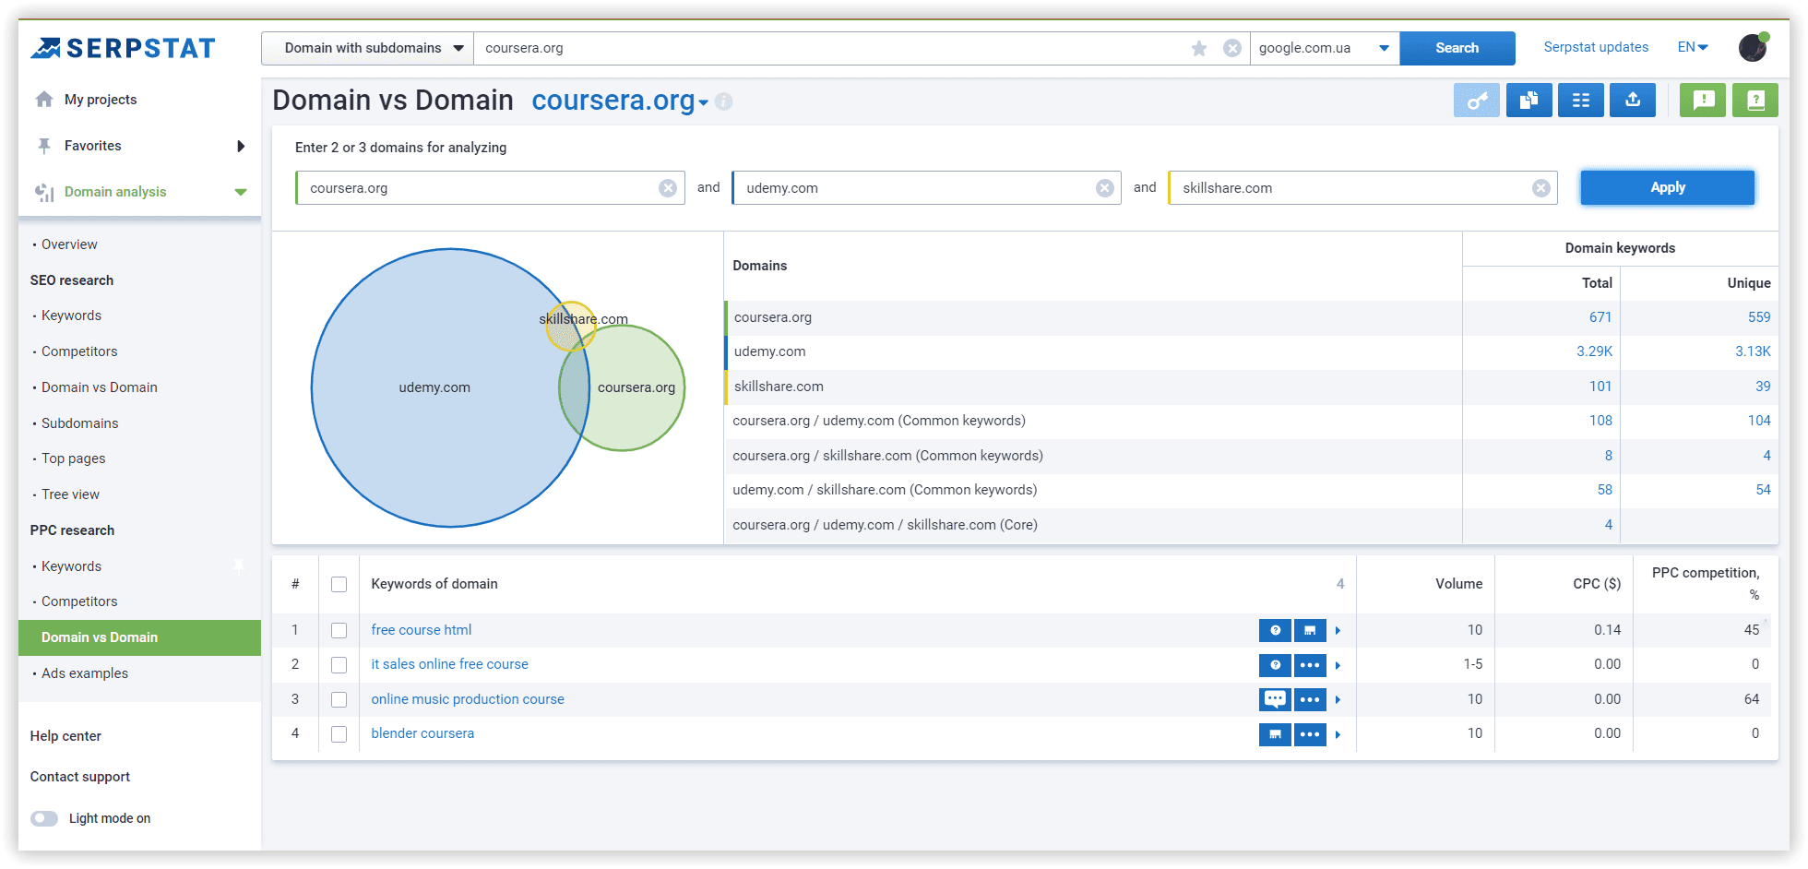1808x869 pixels.
Task: Click the Serpstat logo
Action: tap(123, 48)
